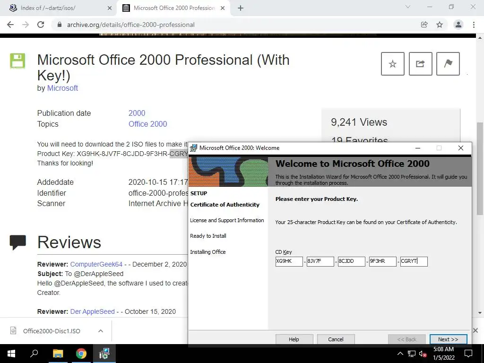Screen dimensions: 484x363
Task: Flag this archive item
Action: coord(448,64)
